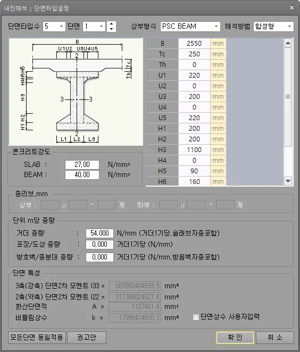Click the B row label in table
The height and width of the screenshot is (352, 300).
(162, 43)
